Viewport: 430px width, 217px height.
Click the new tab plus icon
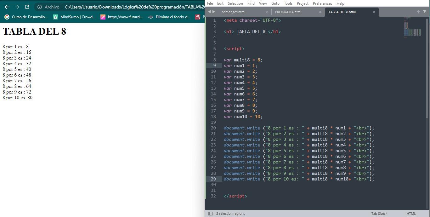418,12
